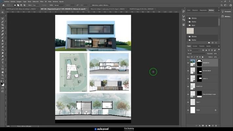
Task: Select the Clone Stamp tool
Action: (x=3, y=41)
